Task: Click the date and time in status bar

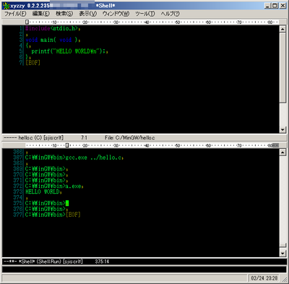Action: point(264,278)
